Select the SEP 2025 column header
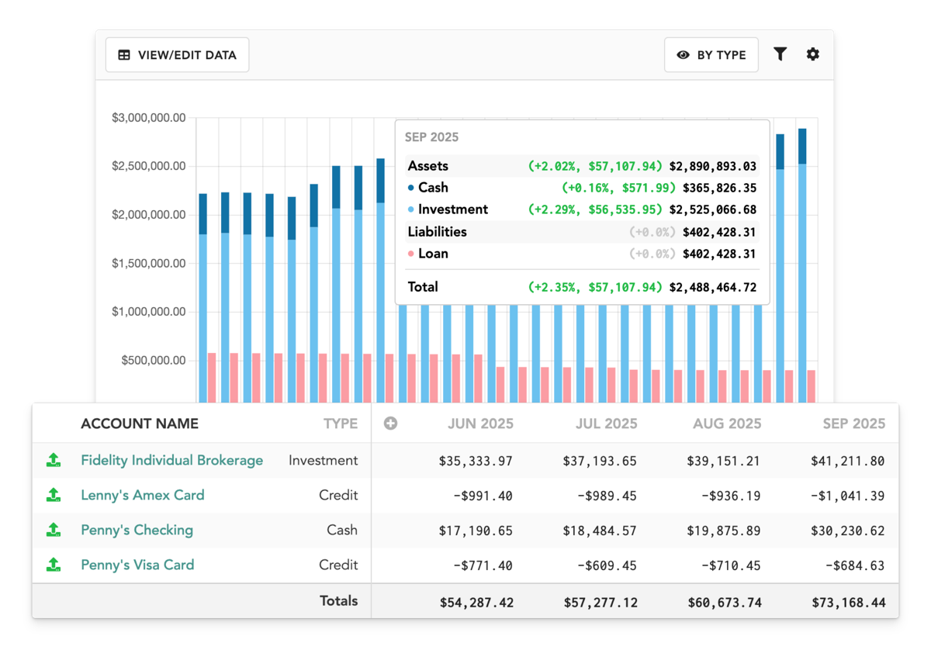931x650 pixels. point(853,424)
